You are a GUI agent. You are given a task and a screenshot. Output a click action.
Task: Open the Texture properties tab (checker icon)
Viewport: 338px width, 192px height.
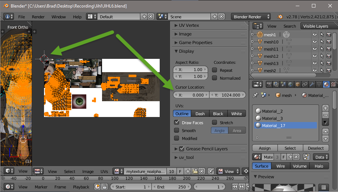click(333, 84)
